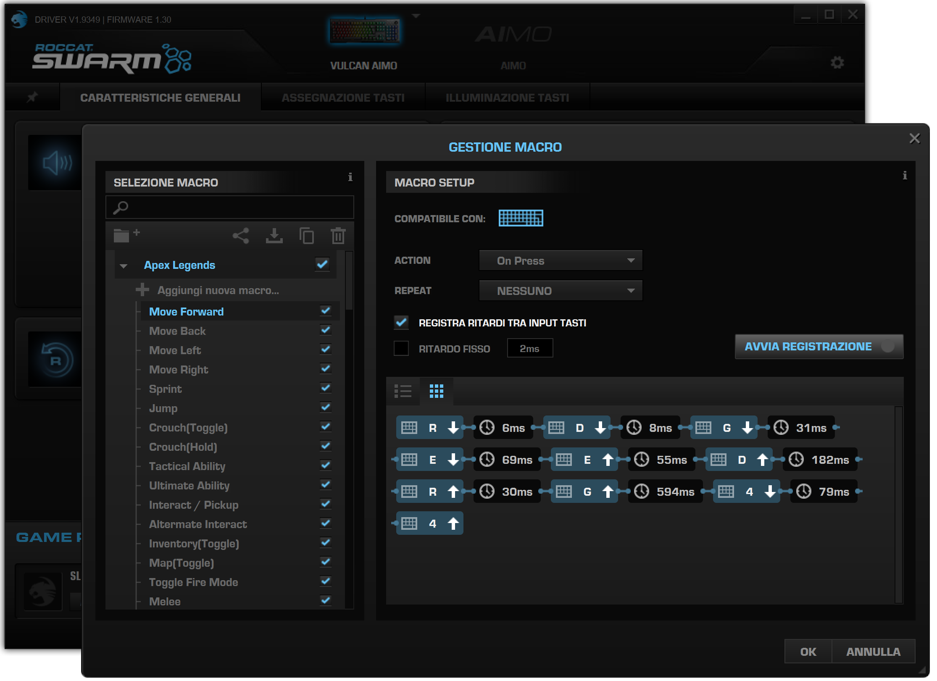
Task: Start recording with Avvia Registrazione
Action: pyautogui.click(x=819, y=347)
